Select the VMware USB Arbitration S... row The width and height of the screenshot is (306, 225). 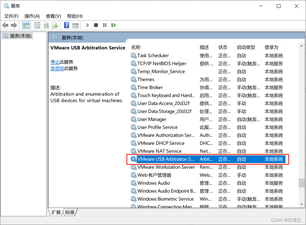click(208, 159)
